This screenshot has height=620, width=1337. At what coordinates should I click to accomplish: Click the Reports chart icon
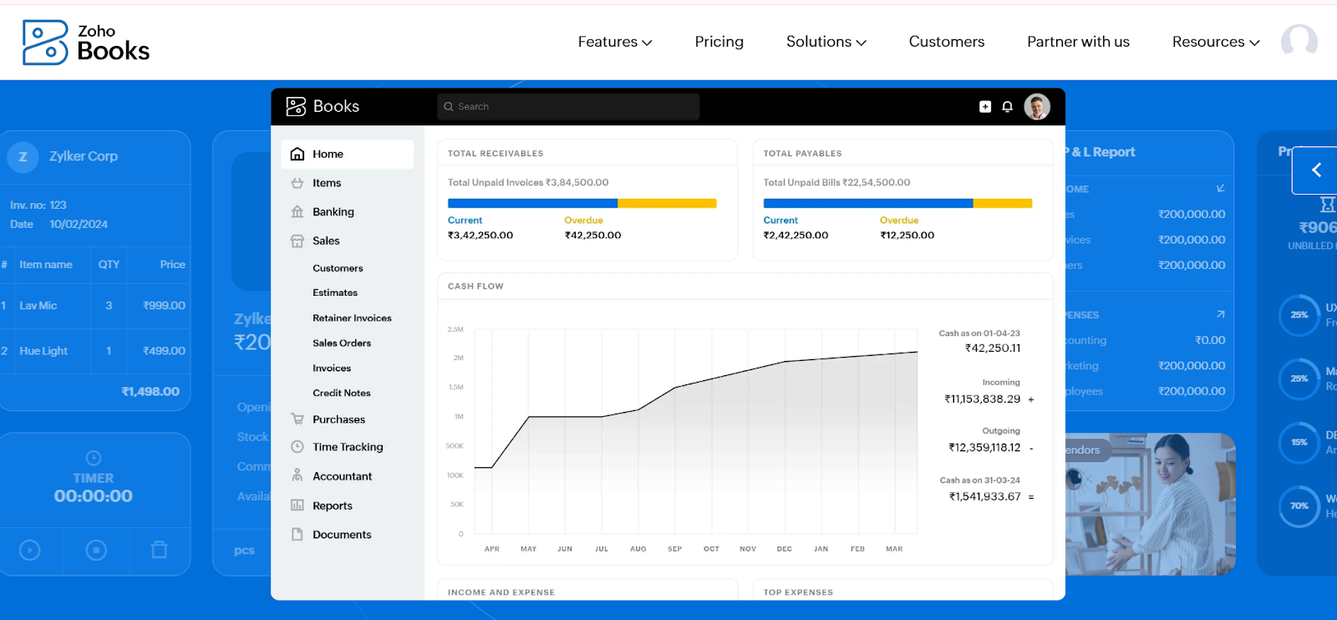(297, 505)
